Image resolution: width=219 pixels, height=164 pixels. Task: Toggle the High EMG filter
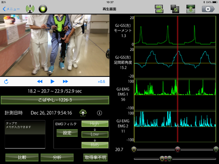click(95, 124)
